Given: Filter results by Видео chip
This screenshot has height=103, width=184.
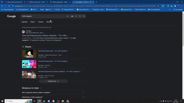Looking at the screenshot, I should click(32, 22).
